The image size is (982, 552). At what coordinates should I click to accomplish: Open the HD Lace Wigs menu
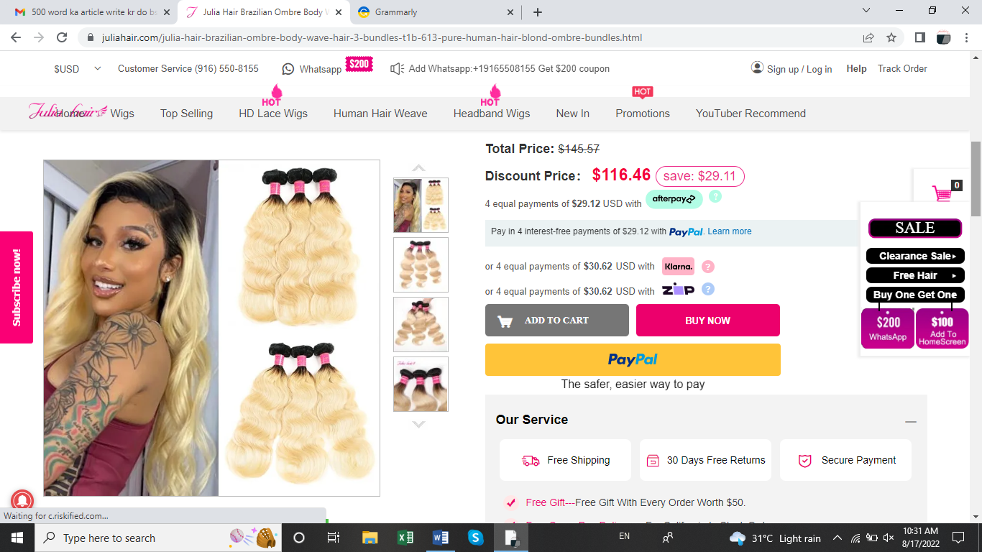coord(273,114)
